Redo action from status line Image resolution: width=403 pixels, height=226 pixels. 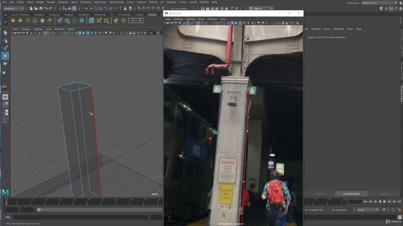(50, 8)
